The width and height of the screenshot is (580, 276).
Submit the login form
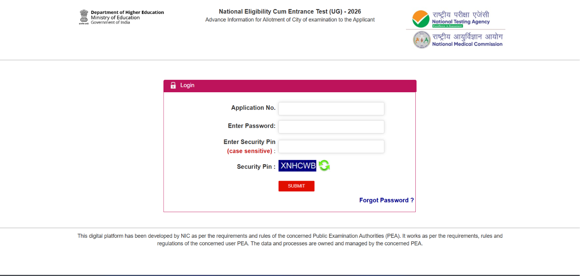296,186
